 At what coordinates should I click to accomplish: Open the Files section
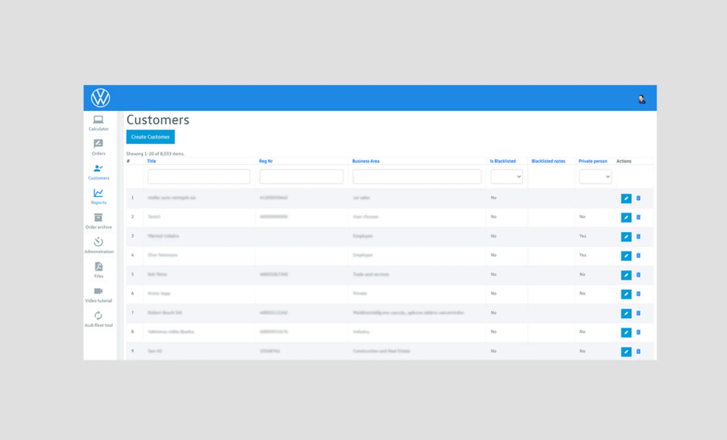[x=98, y=270]
